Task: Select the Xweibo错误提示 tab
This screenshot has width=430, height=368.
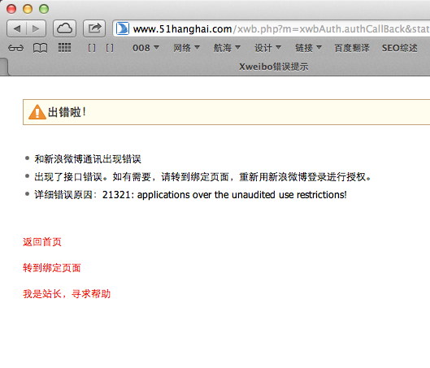Action: [x=273, y=67]
